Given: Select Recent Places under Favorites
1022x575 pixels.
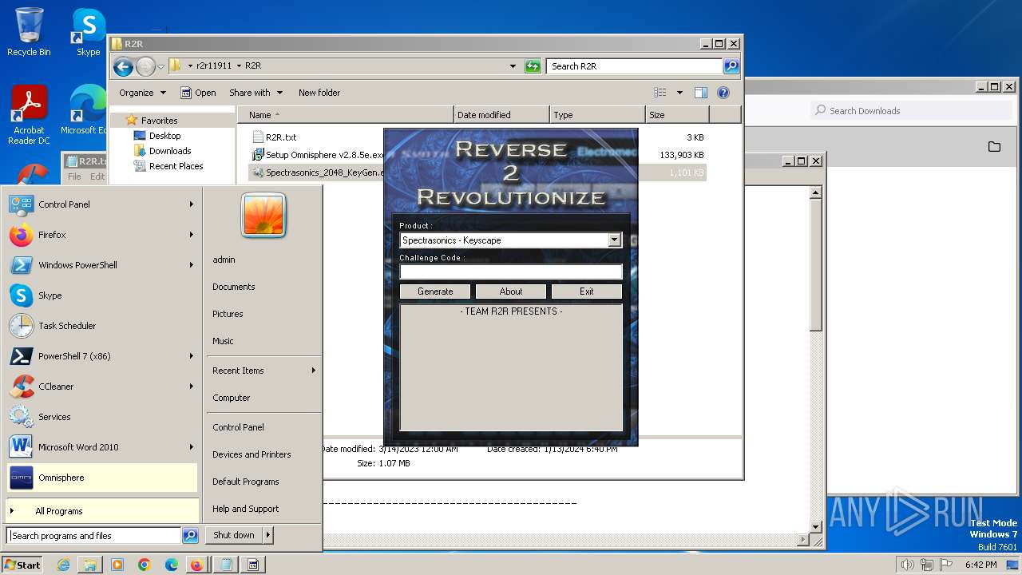Looking at the screenshot, I should tap(176, 166).
